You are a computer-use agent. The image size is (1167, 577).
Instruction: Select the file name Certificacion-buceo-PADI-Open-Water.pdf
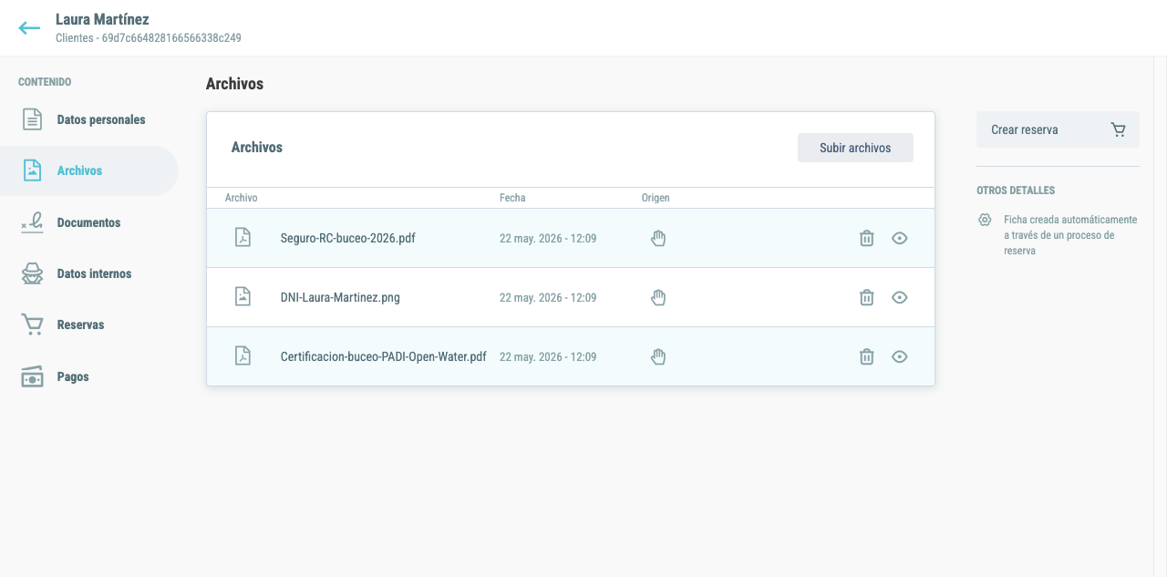tap(384, 356)
